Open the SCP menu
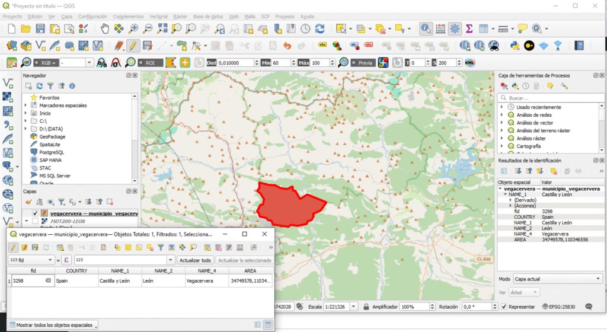 click(265, 17)
